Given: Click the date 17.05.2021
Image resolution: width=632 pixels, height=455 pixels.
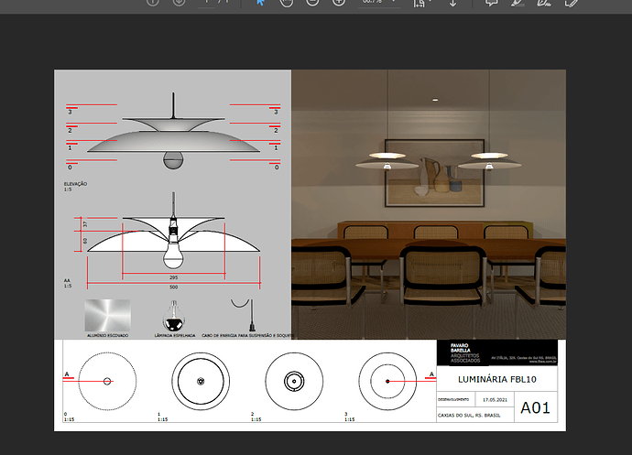Looking at the screenshot, I should point(495,400).
